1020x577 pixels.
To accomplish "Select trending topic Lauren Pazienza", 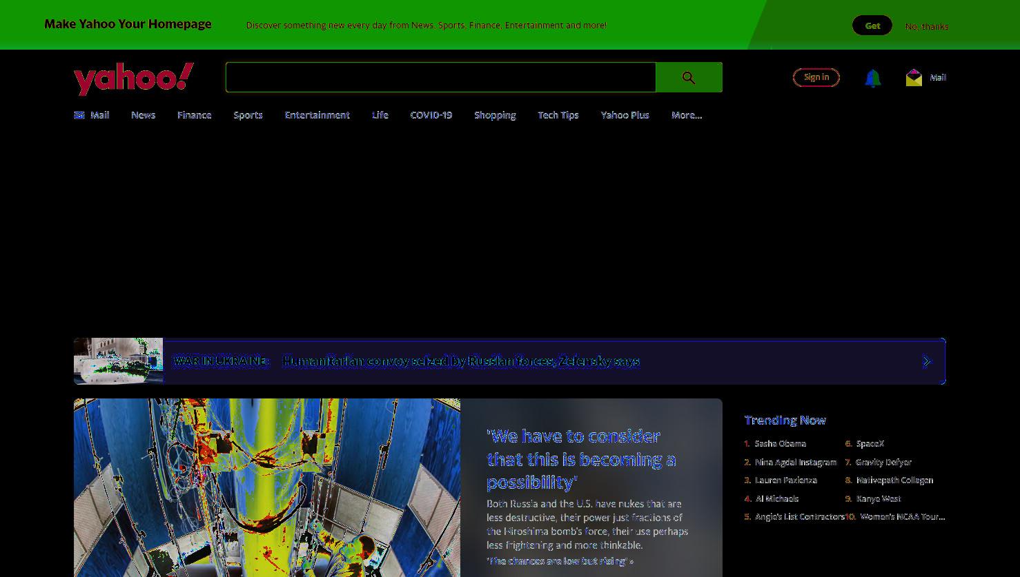I will pos(786,480).
